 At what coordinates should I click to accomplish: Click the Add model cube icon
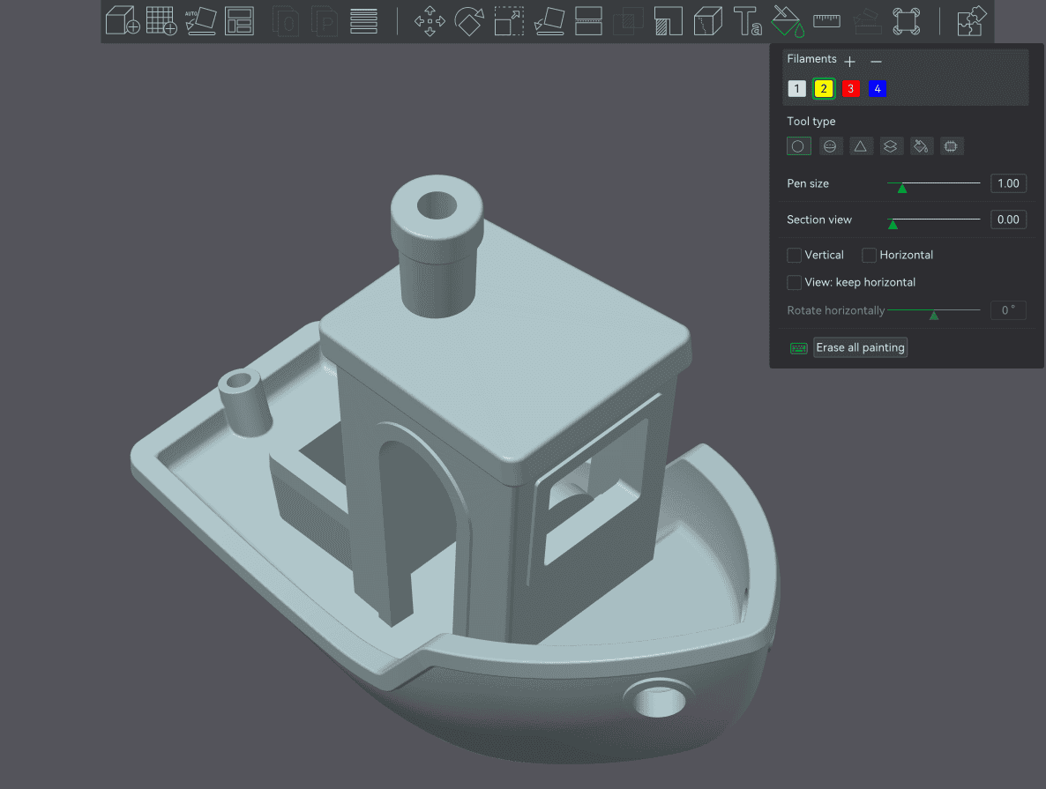[121, 20]
